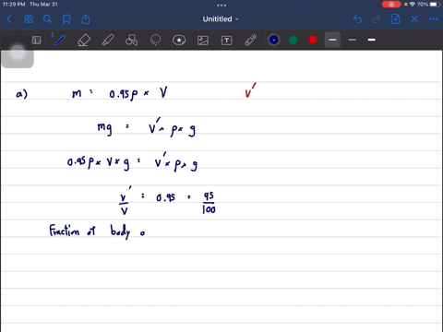Select the Shapes tool
This screenshot has height=332, width=443.
(x=131, y=41)
